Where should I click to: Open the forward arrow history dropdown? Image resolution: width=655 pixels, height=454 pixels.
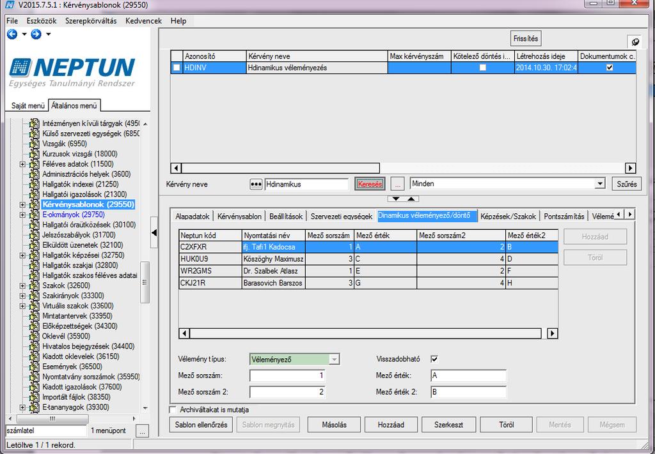(49, 34)
